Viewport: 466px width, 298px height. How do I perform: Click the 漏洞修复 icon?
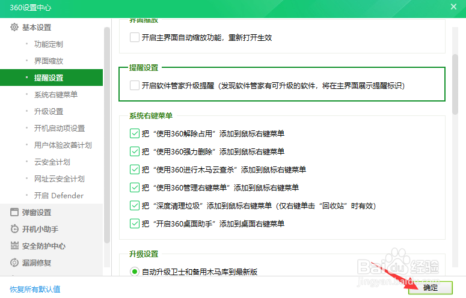(x=14, y=263)
